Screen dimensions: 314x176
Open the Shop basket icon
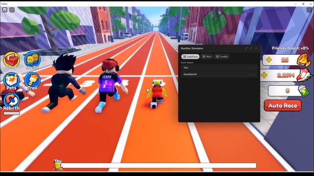11,60
